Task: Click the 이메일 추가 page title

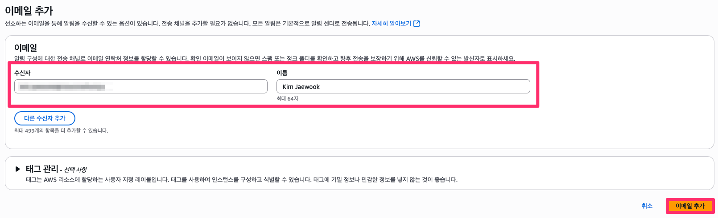Action: click(29, 10)
